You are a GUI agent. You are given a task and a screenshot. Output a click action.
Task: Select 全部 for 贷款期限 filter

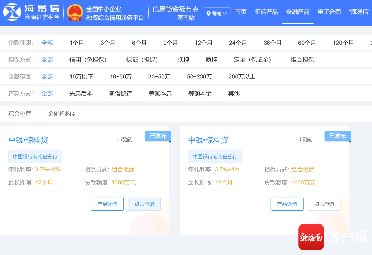pyautogui.click(x=47, y=43)
